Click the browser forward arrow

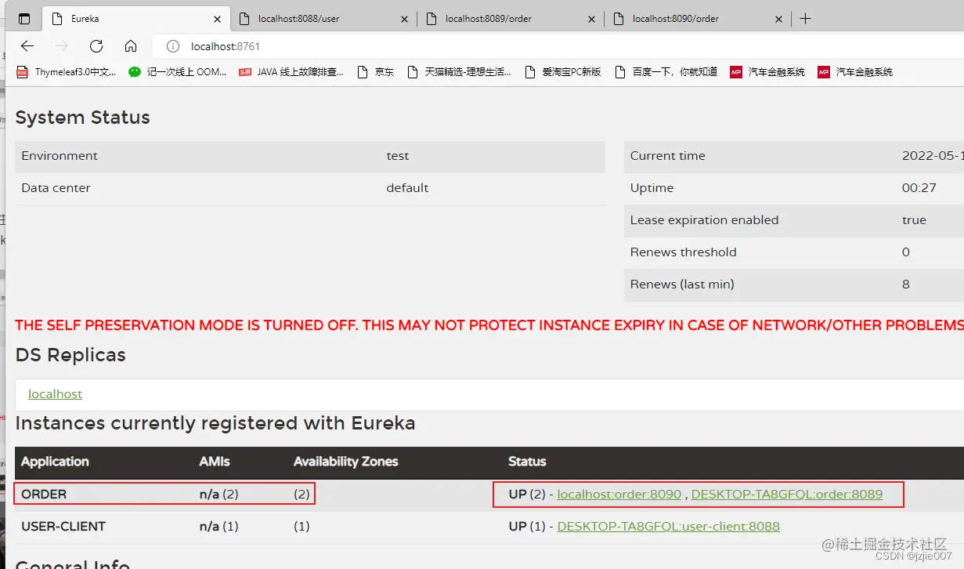coord(62,46)
